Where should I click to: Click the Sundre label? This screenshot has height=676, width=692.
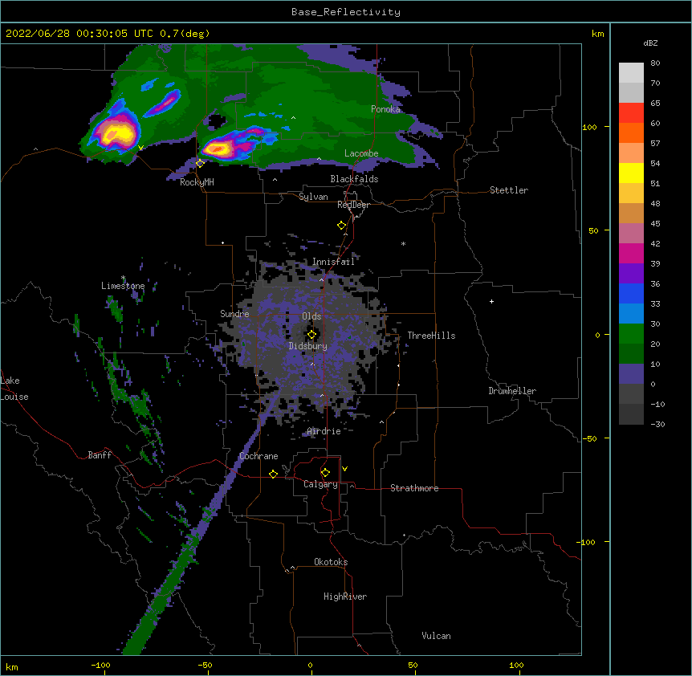point(234,314)
